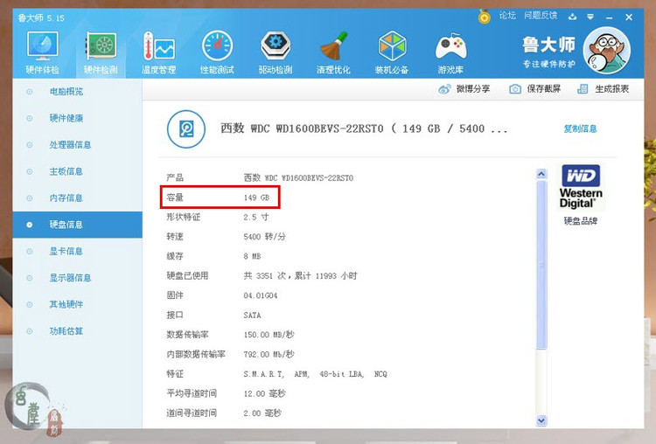Click the scrollbar up arrow
The width and height of the screenshot is (656, 444).
(541, 174)
